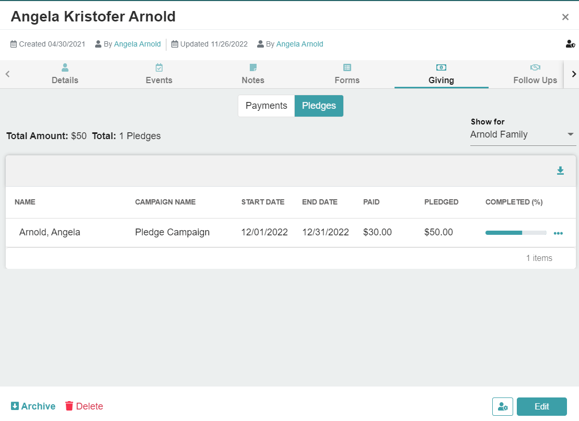The height and width of the screenshot is (421, 579).
Task: Click the $50.00 pledged amount
Action: pyautogui.click(x=438, y=232)
